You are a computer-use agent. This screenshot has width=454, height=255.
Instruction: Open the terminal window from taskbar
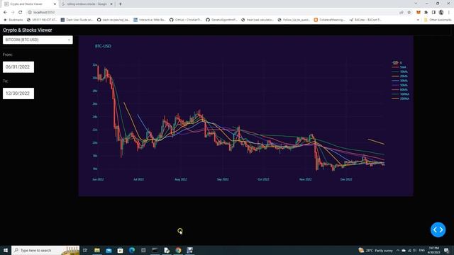155,250
